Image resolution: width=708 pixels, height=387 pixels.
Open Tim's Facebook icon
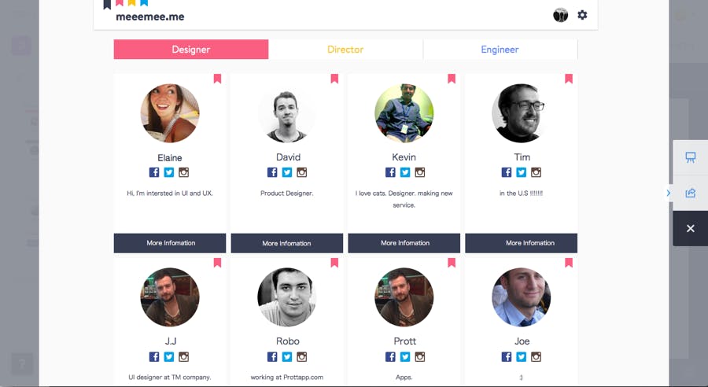[x=507, y=172]
